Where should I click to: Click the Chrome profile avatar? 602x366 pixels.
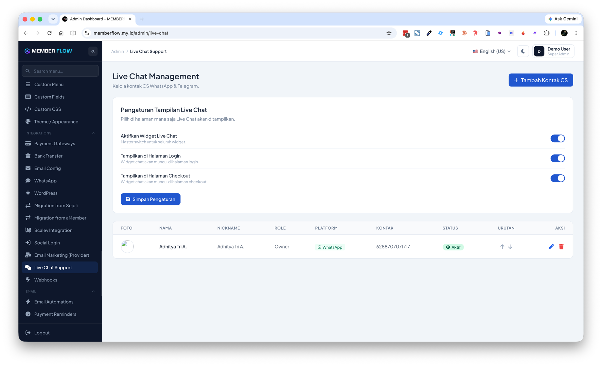[564, 33]
